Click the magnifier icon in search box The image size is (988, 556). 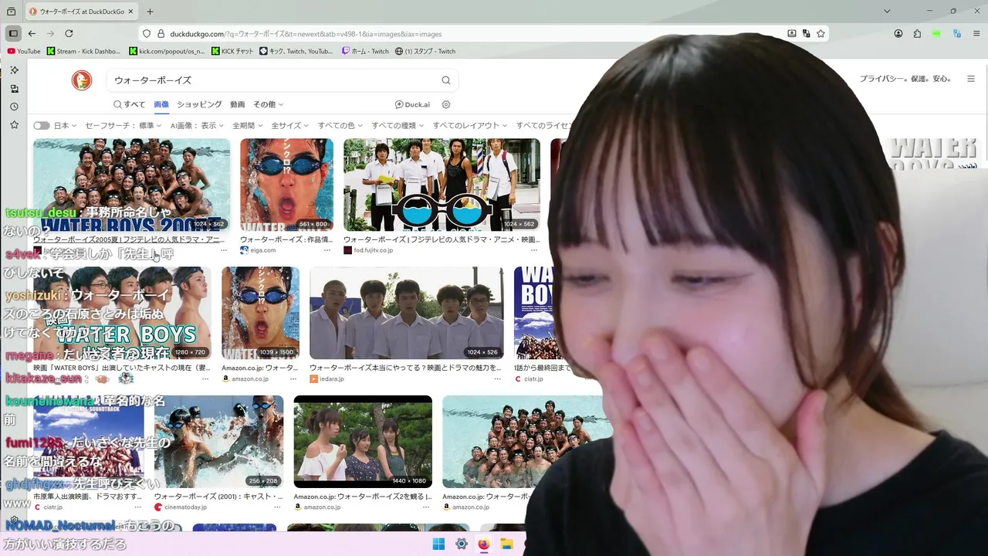coord(446,80)
